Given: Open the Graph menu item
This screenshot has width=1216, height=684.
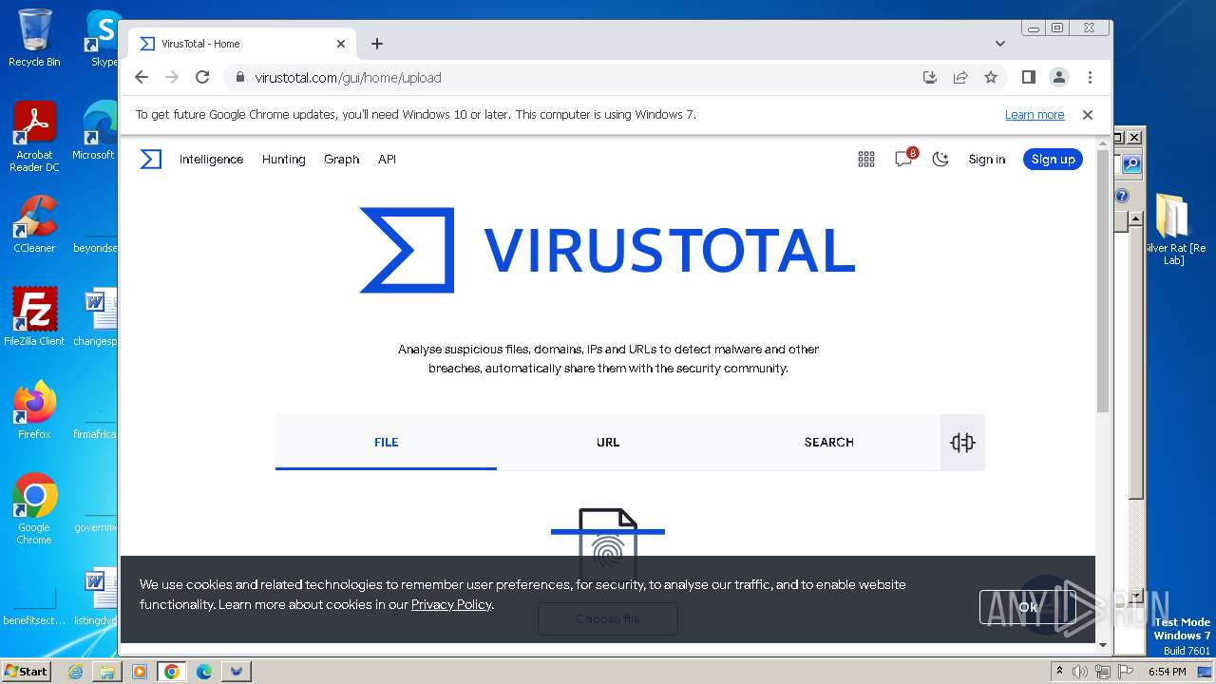Looking at the screenshot, I should click(x=341, y=160).
